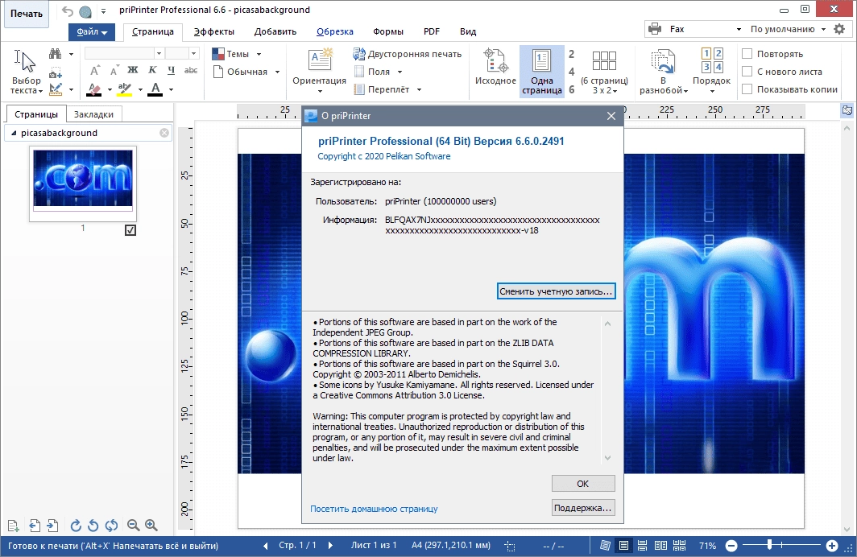Set 2 pages per sheet

coord(571,54)
